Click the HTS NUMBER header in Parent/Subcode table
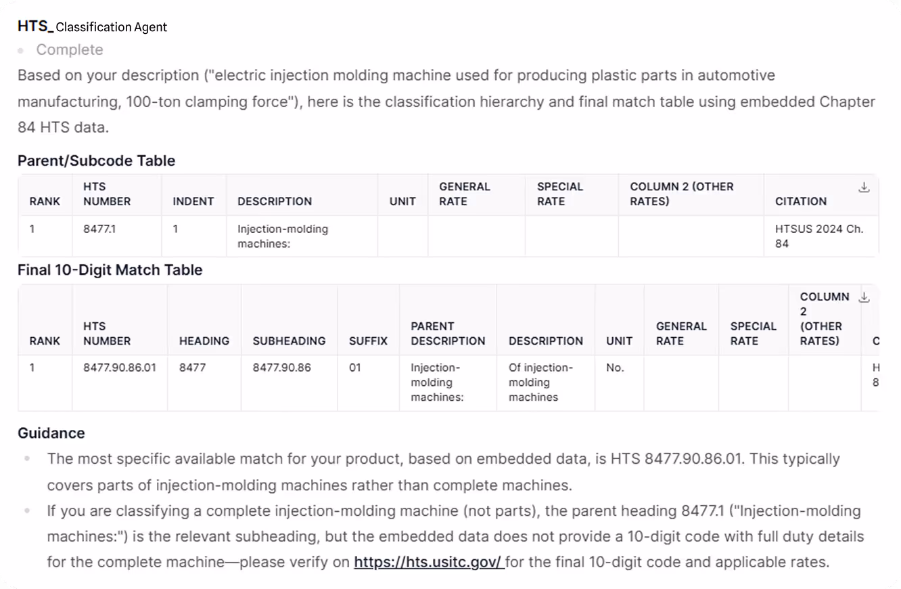Screen dimensions: 901x589 (x=107, y=194)
